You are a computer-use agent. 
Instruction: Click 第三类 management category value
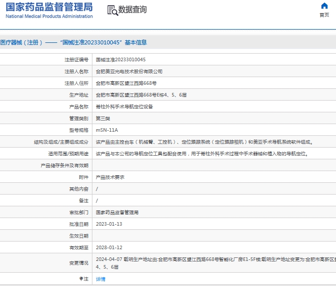[x=103, y=118]
